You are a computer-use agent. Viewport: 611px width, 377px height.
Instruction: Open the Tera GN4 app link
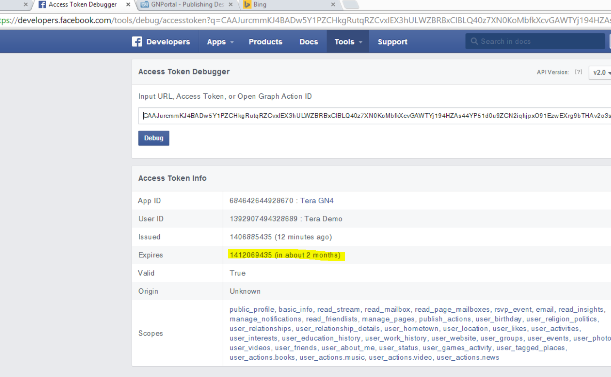click(317, 201)
